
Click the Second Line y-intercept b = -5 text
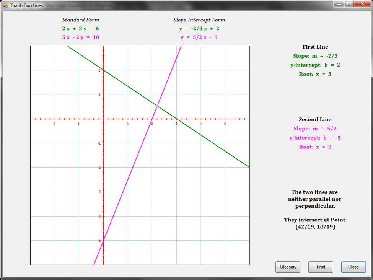(x=315, y=138)
